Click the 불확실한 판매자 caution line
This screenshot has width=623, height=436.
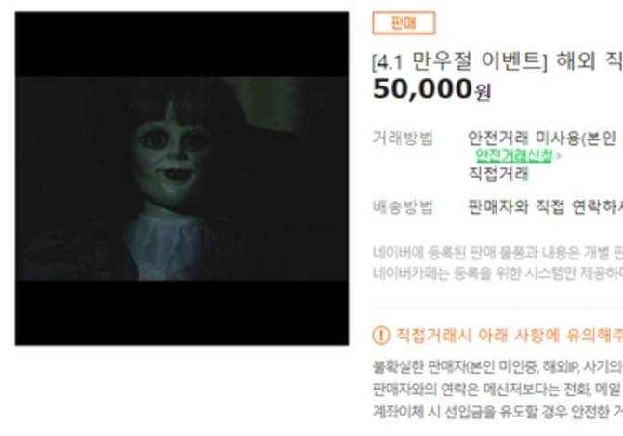point(497,367)
